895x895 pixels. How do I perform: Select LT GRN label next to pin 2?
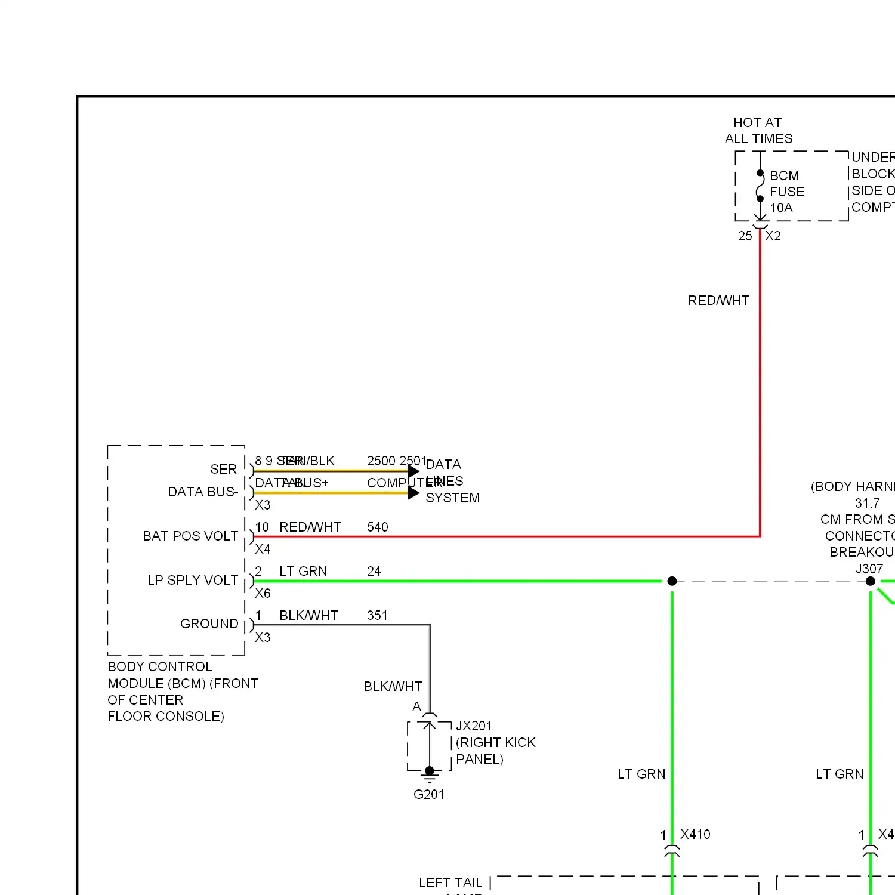[x=303, y=571]
